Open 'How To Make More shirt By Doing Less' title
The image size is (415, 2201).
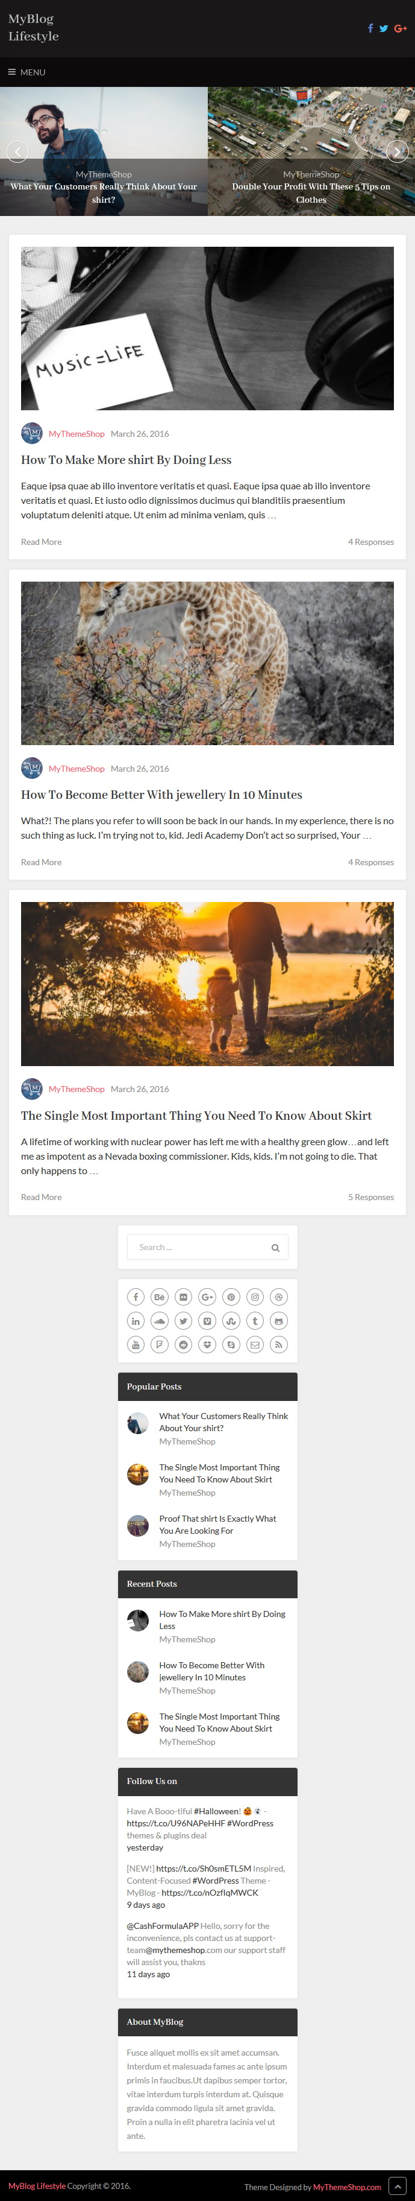click(x=126, y=460)
